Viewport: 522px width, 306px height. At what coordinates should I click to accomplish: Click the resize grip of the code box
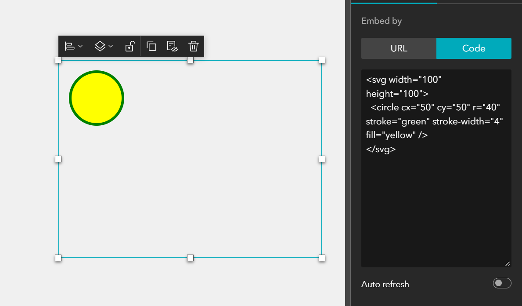507,263
